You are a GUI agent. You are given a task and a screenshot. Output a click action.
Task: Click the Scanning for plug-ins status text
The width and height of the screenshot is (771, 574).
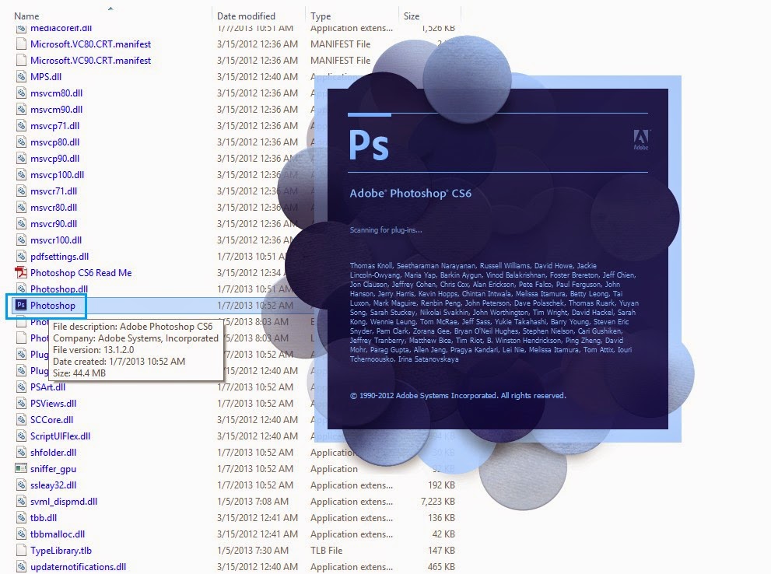[386, 230]
